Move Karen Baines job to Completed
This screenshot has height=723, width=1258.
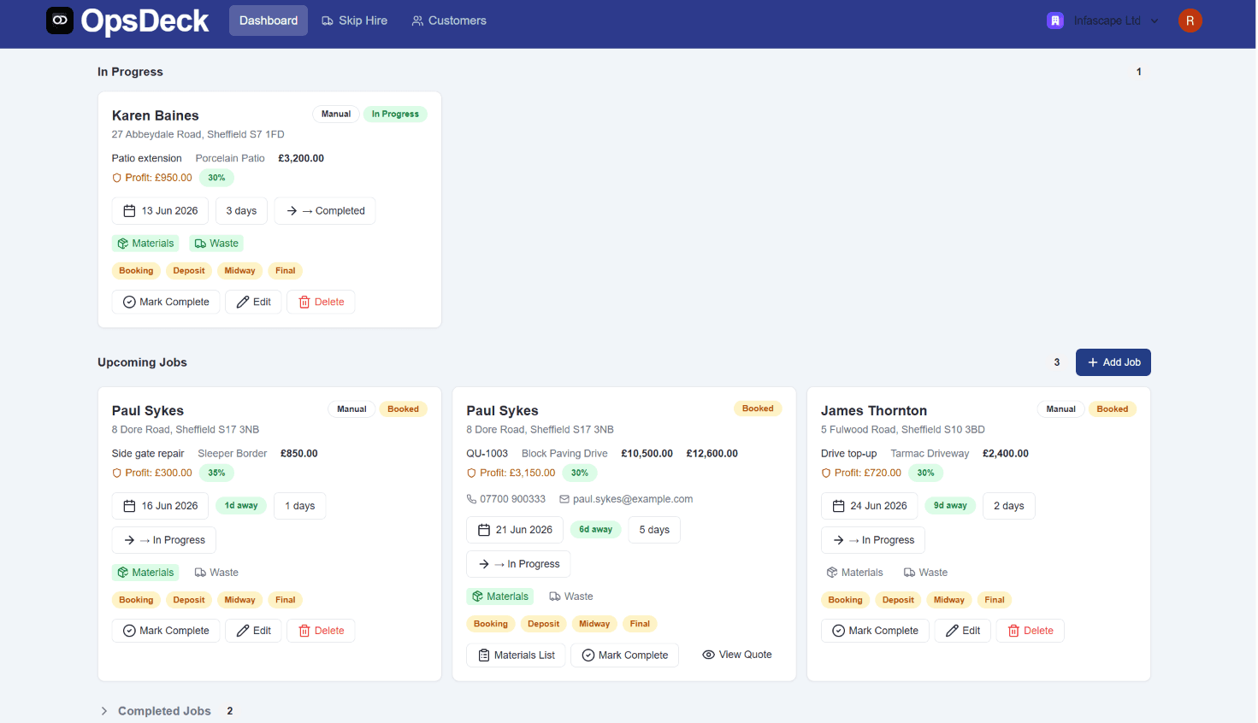[325, 211]
